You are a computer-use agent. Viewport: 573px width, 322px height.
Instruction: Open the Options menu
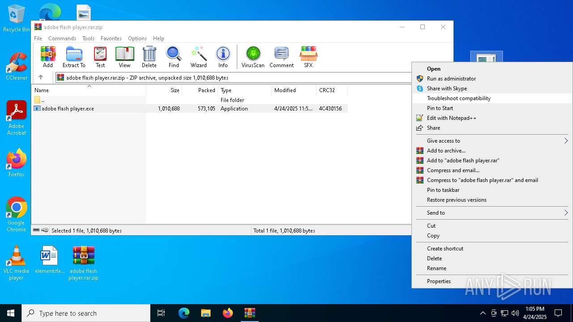click(137, 38)
